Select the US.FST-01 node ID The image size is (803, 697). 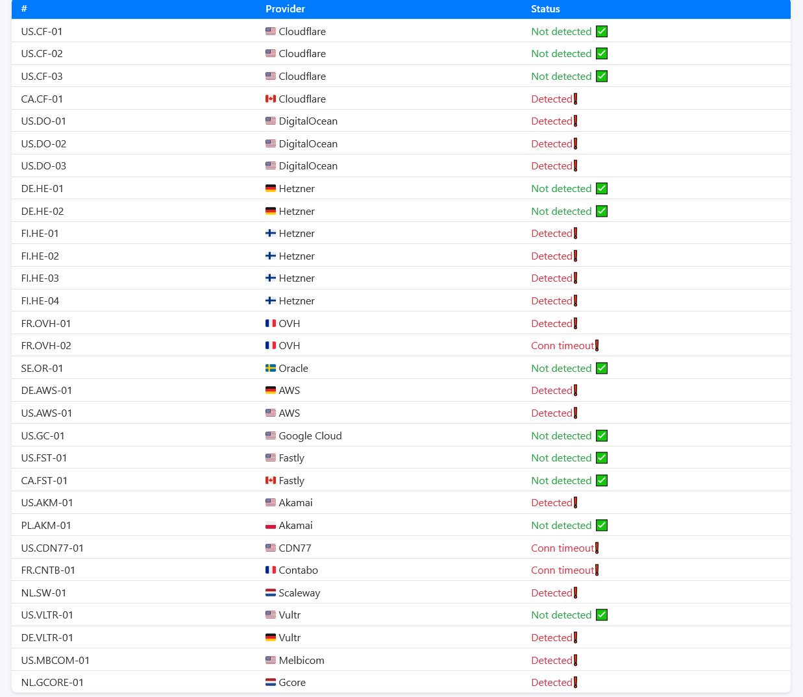click(44, 458)
